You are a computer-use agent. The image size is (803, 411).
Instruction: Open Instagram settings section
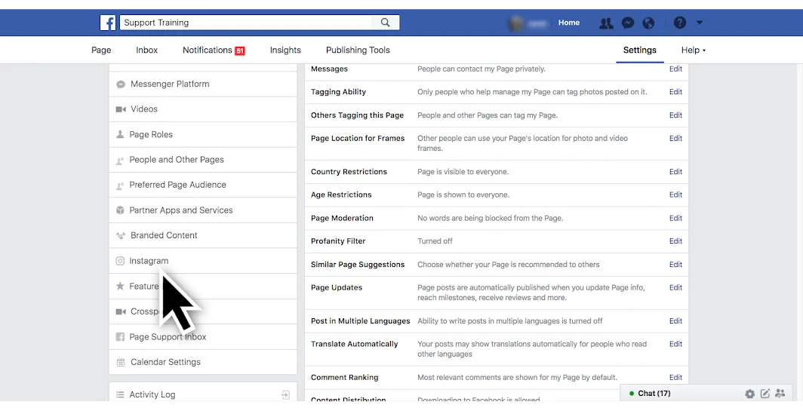[203, 261]
